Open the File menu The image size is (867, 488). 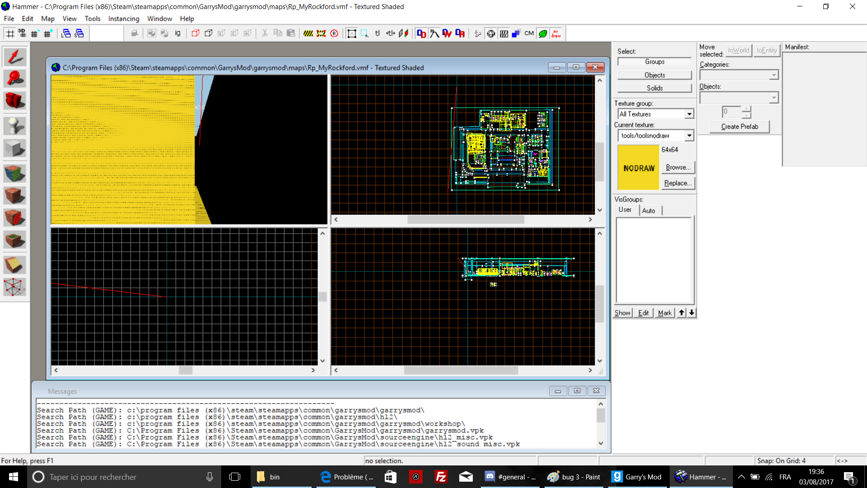(9, 19)
